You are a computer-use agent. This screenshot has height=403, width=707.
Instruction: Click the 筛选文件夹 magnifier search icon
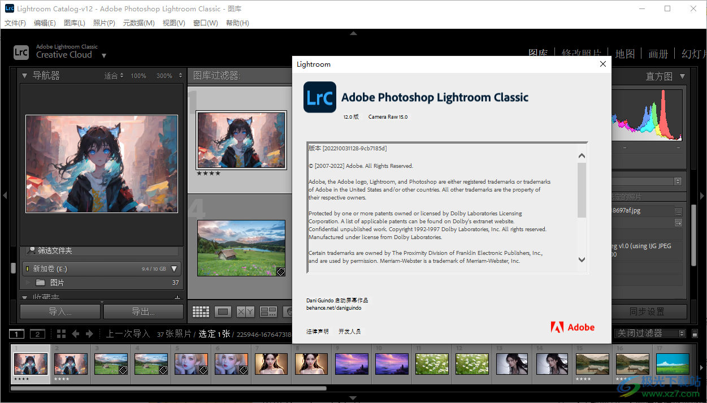[31, 250]
